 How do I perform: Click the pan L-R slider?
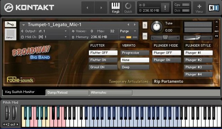pos(165,38)
